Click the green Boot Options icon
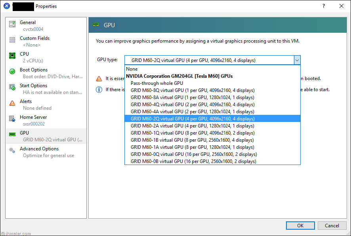Image resolution: width=351 pixels, height=236 pixels. point(12,71)
